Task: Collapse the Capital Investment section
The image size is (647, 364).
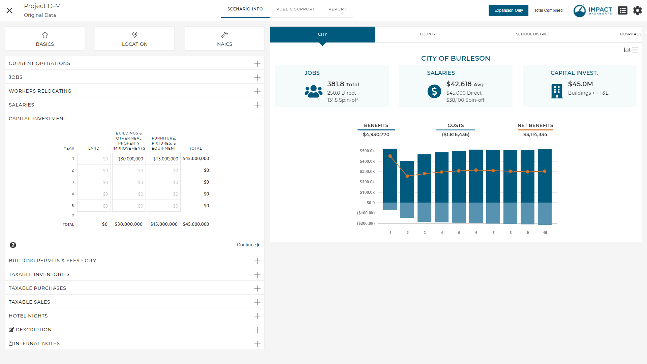Action: [x=257, y=119]
